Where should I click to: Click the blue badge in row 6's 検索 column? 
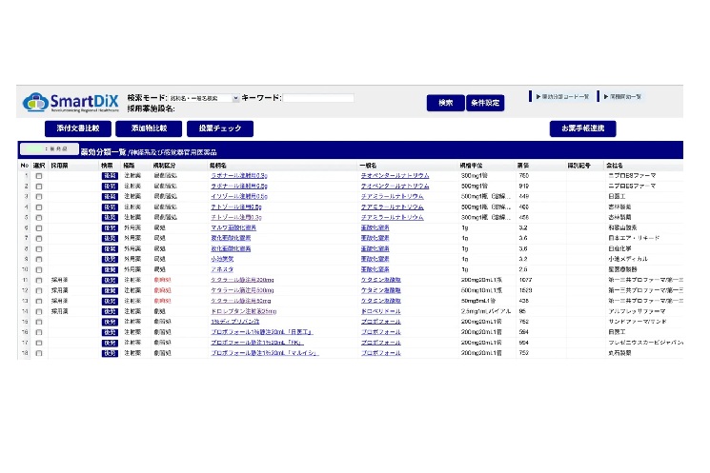click(110, 228)
